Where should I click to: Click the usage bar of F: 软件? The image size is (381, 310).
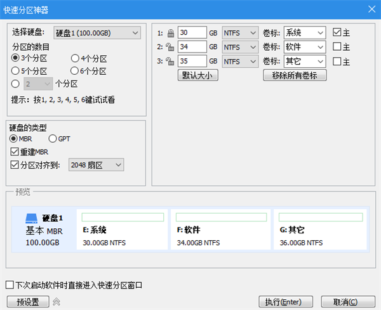tap(221, 217)
